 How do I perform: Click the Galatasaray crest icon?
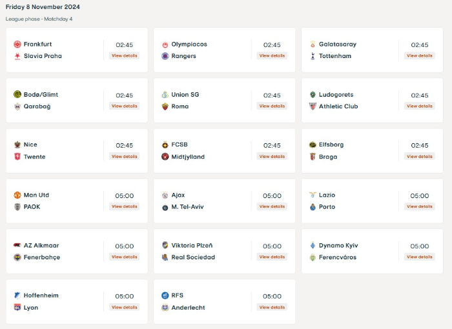coord(313,45)
